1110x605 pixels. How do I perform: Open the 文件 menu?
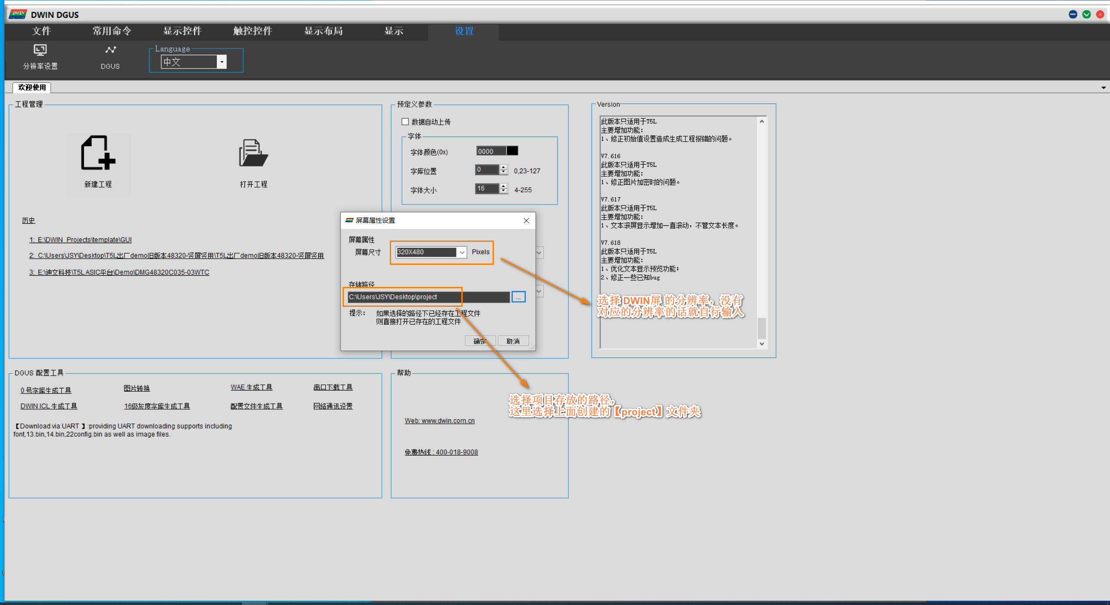click(42, 31)
